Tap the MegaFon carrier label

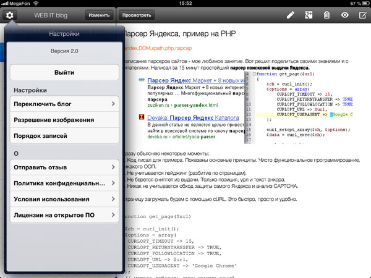[19, 3]
